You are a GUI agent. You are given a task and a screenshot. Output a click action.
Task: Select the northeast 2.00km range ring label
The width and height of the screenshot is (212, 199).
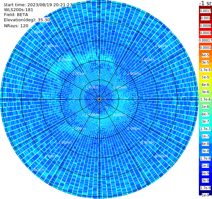(x=134, y=73)
